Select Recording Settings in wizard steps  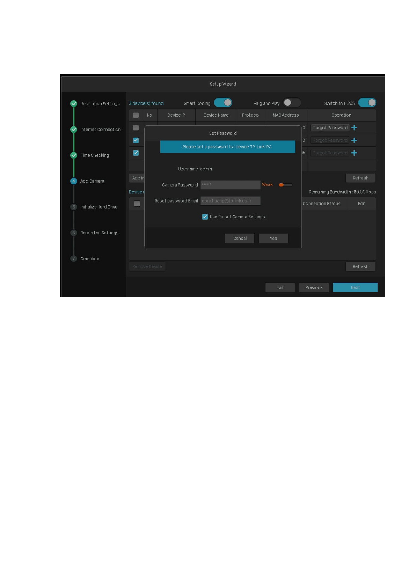click(x=99, y=233)
